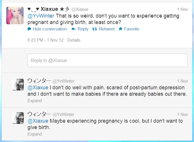Viewport: 194px width, 142px height.
Task: Expand the tweet about post-partum depression
Action: (x=34, y=100)
